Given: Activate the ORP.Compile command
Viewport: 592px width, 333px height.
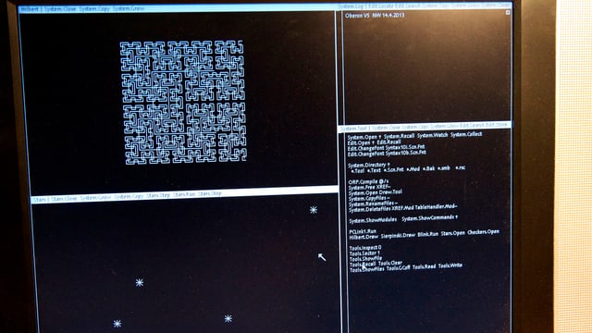Looking at the screenshot, I should [363, 181].
